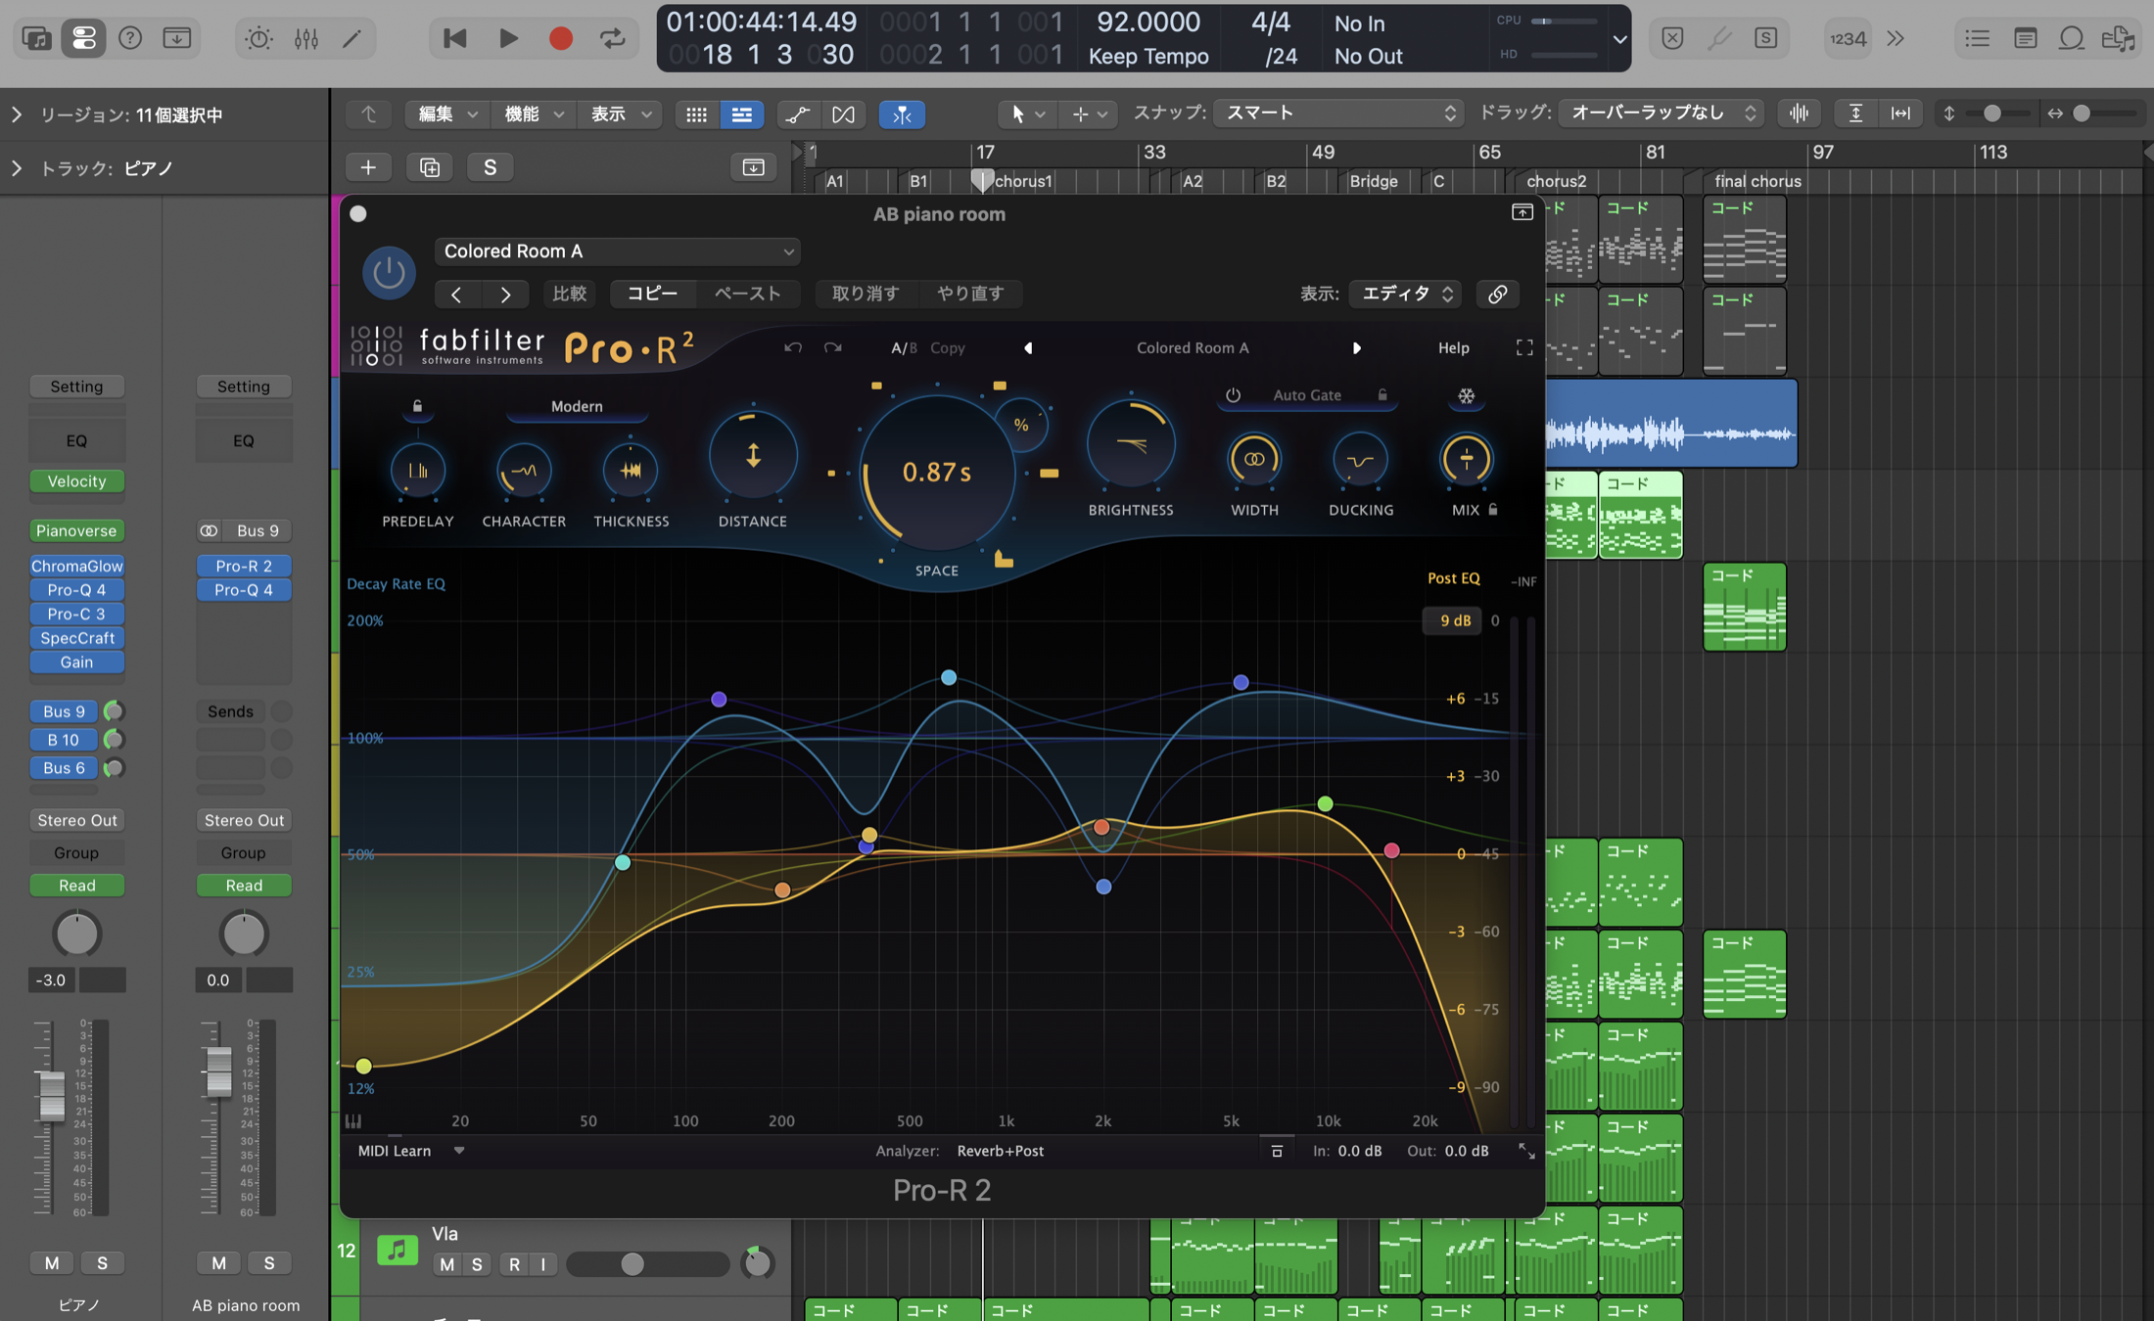Screen dimensions: 2154x1321
Task: Start playback with the Play button
Action: pyautogui.click(x=508, y=38)
